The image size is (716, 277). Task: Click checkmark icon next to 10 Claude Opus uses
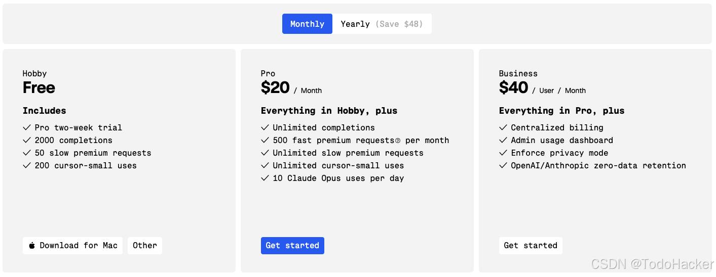265,178
